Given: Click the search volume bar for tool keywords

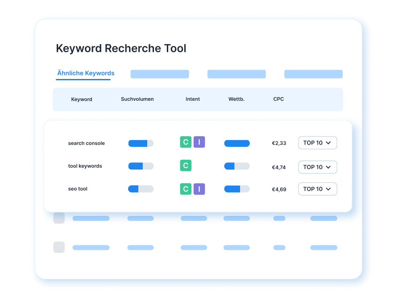Looking at the screenshot, I should point(141,166).
